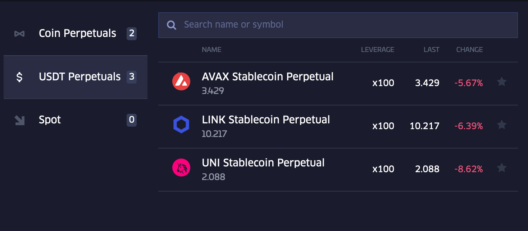Screen dimensions: 528x231
Task: Sort by LEVERAGE column header
Action: coord(377,50)
